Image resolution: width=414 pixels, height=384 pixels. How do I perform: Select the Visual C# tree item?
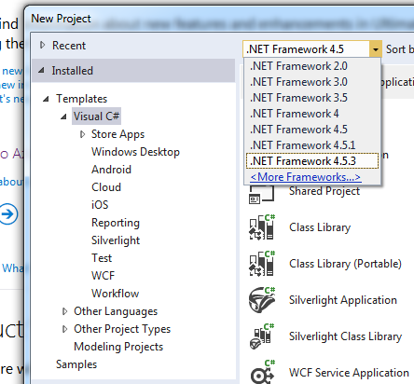[96, 117]
